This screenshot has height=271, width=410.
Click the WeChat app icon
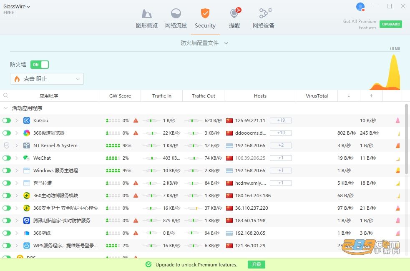pyautogui.click(x=27, y=158)
